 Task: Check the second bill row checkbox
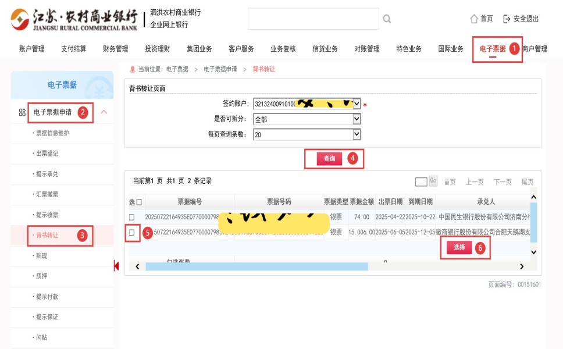(x=131, y=233)
